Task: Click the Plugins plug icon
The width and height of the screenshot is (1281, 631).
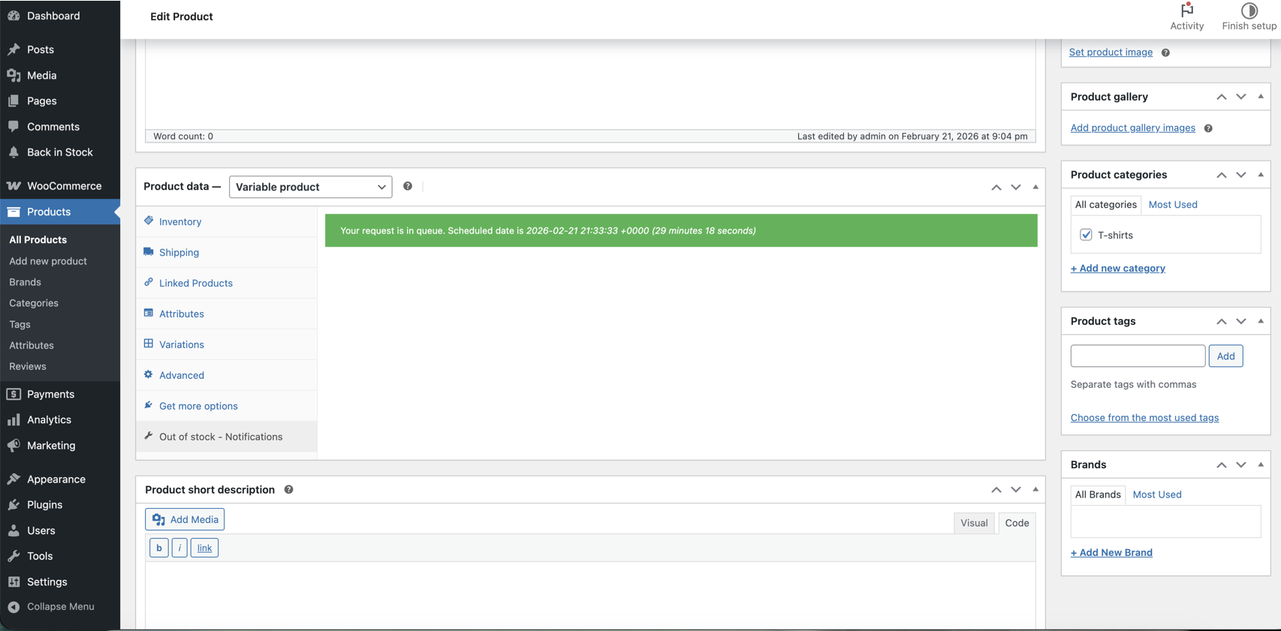Action: point(14,504)
